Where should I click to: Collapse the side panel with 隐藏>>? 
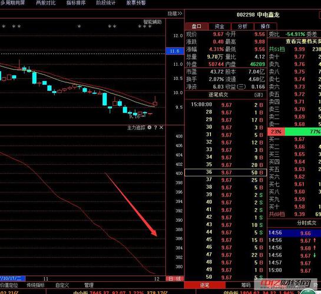[175, 14]
